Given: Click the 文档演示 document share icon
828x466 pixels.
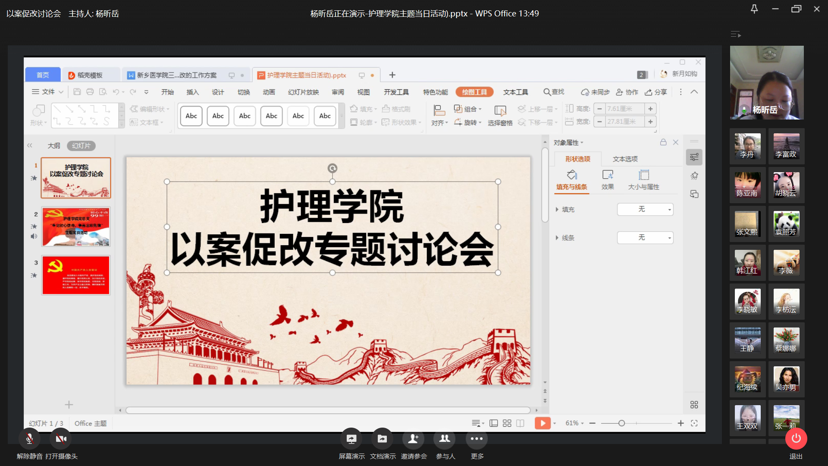Looking at the screenshot, I should (382, 439).
